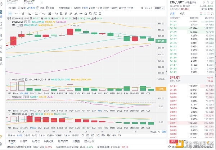Set a price alert with bell icon
Viewport: 216px width, 150px height.
204,3
